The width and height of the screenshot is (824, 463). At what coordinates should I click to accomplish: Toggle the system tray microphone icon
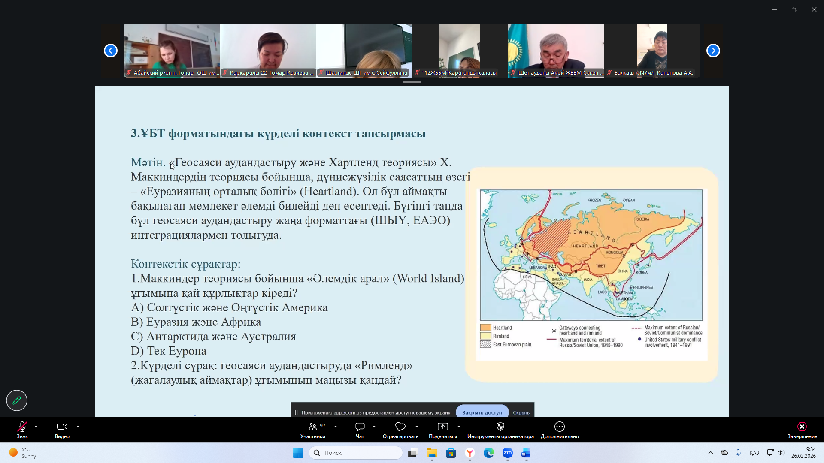[x=738, y=453]
